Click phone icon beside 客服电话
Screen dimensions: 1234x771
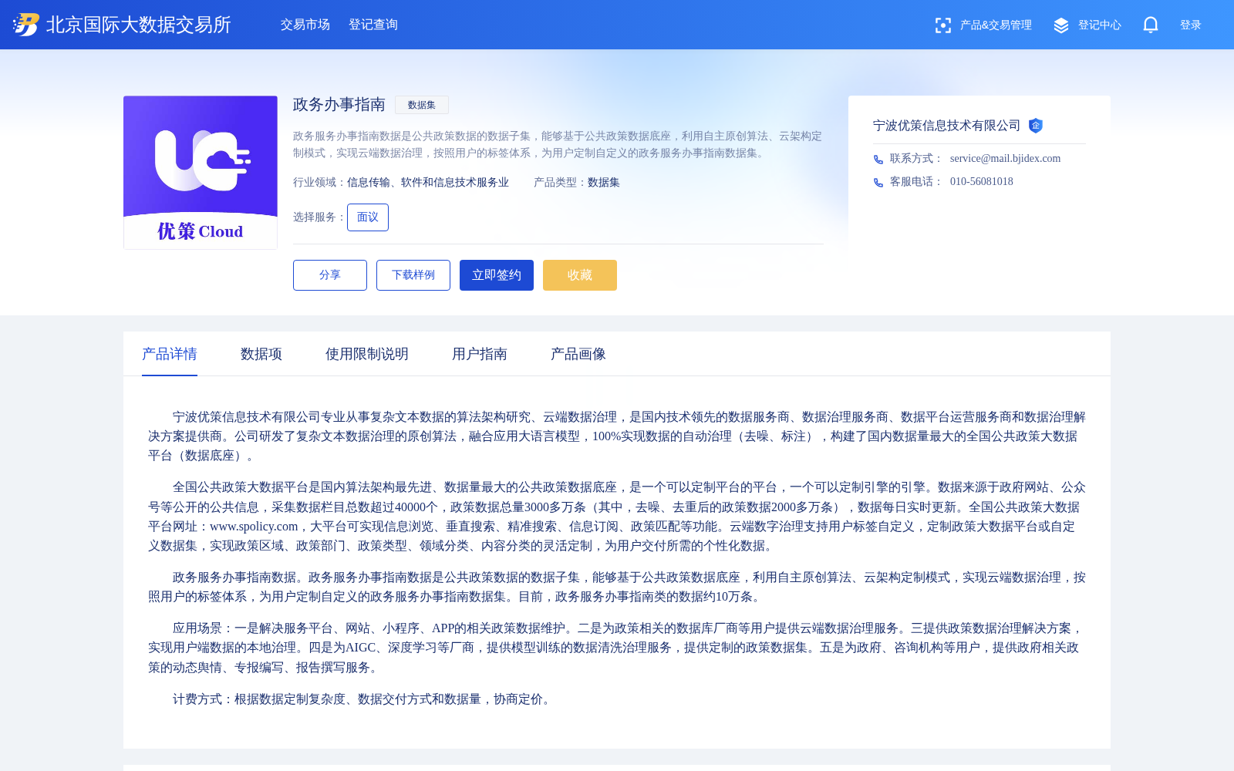[878, 183]
